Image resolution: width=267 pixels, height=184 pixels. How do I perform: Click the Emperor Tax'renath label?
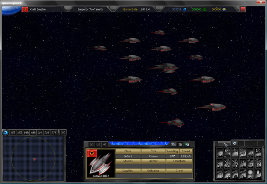coord(90,9)
